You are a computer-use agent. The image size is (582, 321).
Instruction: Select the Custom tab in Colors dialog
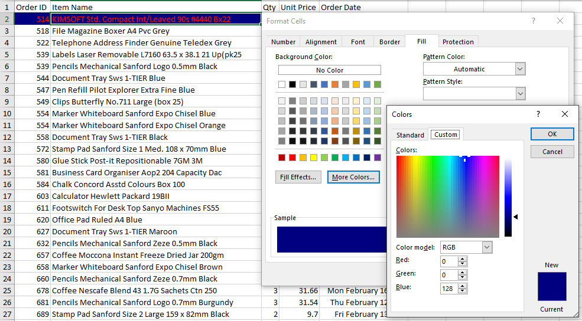[446, 134]
